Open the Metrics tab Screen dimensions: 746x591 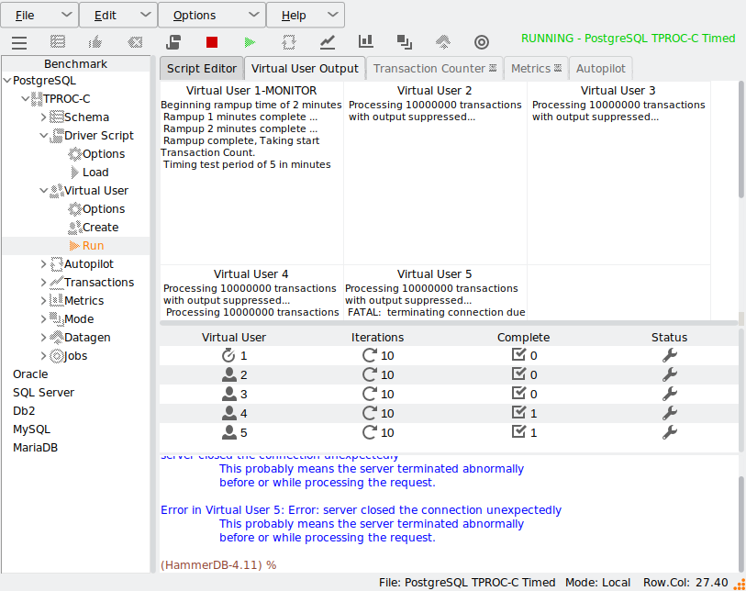(536, 69)
